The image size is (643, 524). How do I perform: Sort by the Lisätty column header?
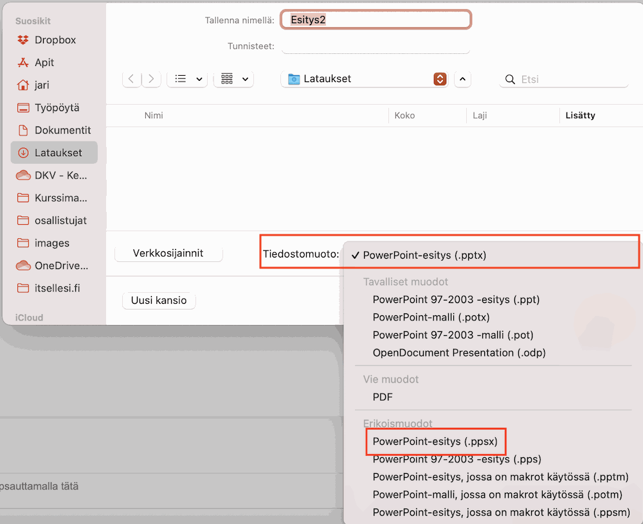pyautogui.click(x=580, y=116)
